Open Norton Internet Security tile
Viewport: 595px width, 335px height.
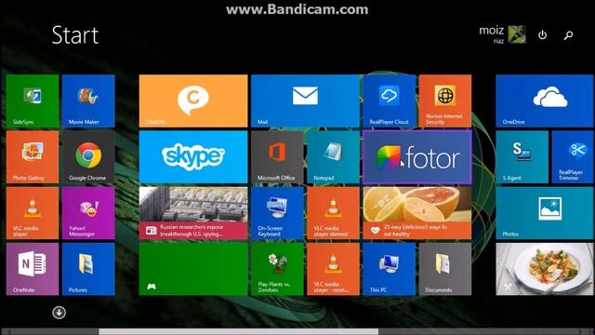tap(445, 101)
